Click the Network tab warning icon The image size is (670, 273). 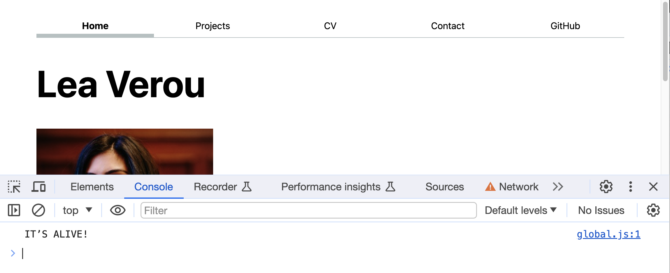(x=490, y=187)
